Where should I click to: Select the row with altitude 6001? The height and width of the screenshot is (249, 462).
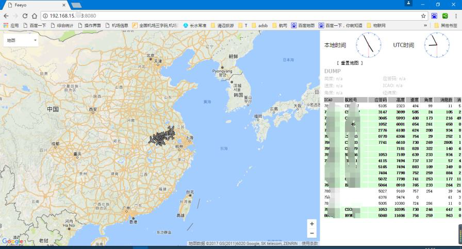tap(393, 124)
